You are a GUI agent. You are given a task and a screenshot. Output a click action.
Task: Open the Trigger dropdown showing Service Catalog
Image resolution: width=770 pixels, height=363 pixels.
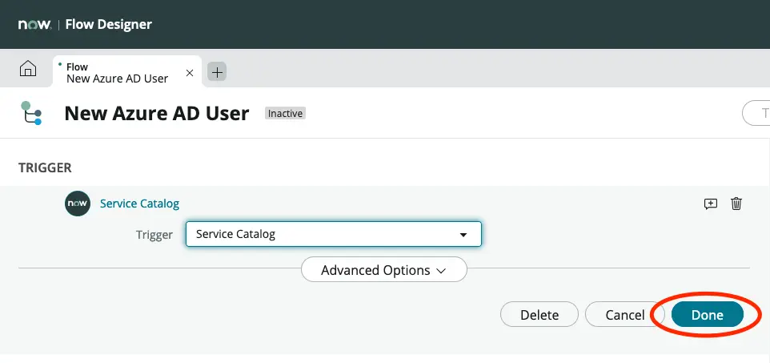[334, 234]
